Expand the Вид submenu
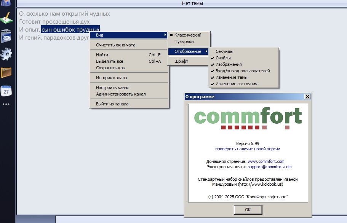The width and height of the screenshot is (347, 223). (x=129, y=35)
